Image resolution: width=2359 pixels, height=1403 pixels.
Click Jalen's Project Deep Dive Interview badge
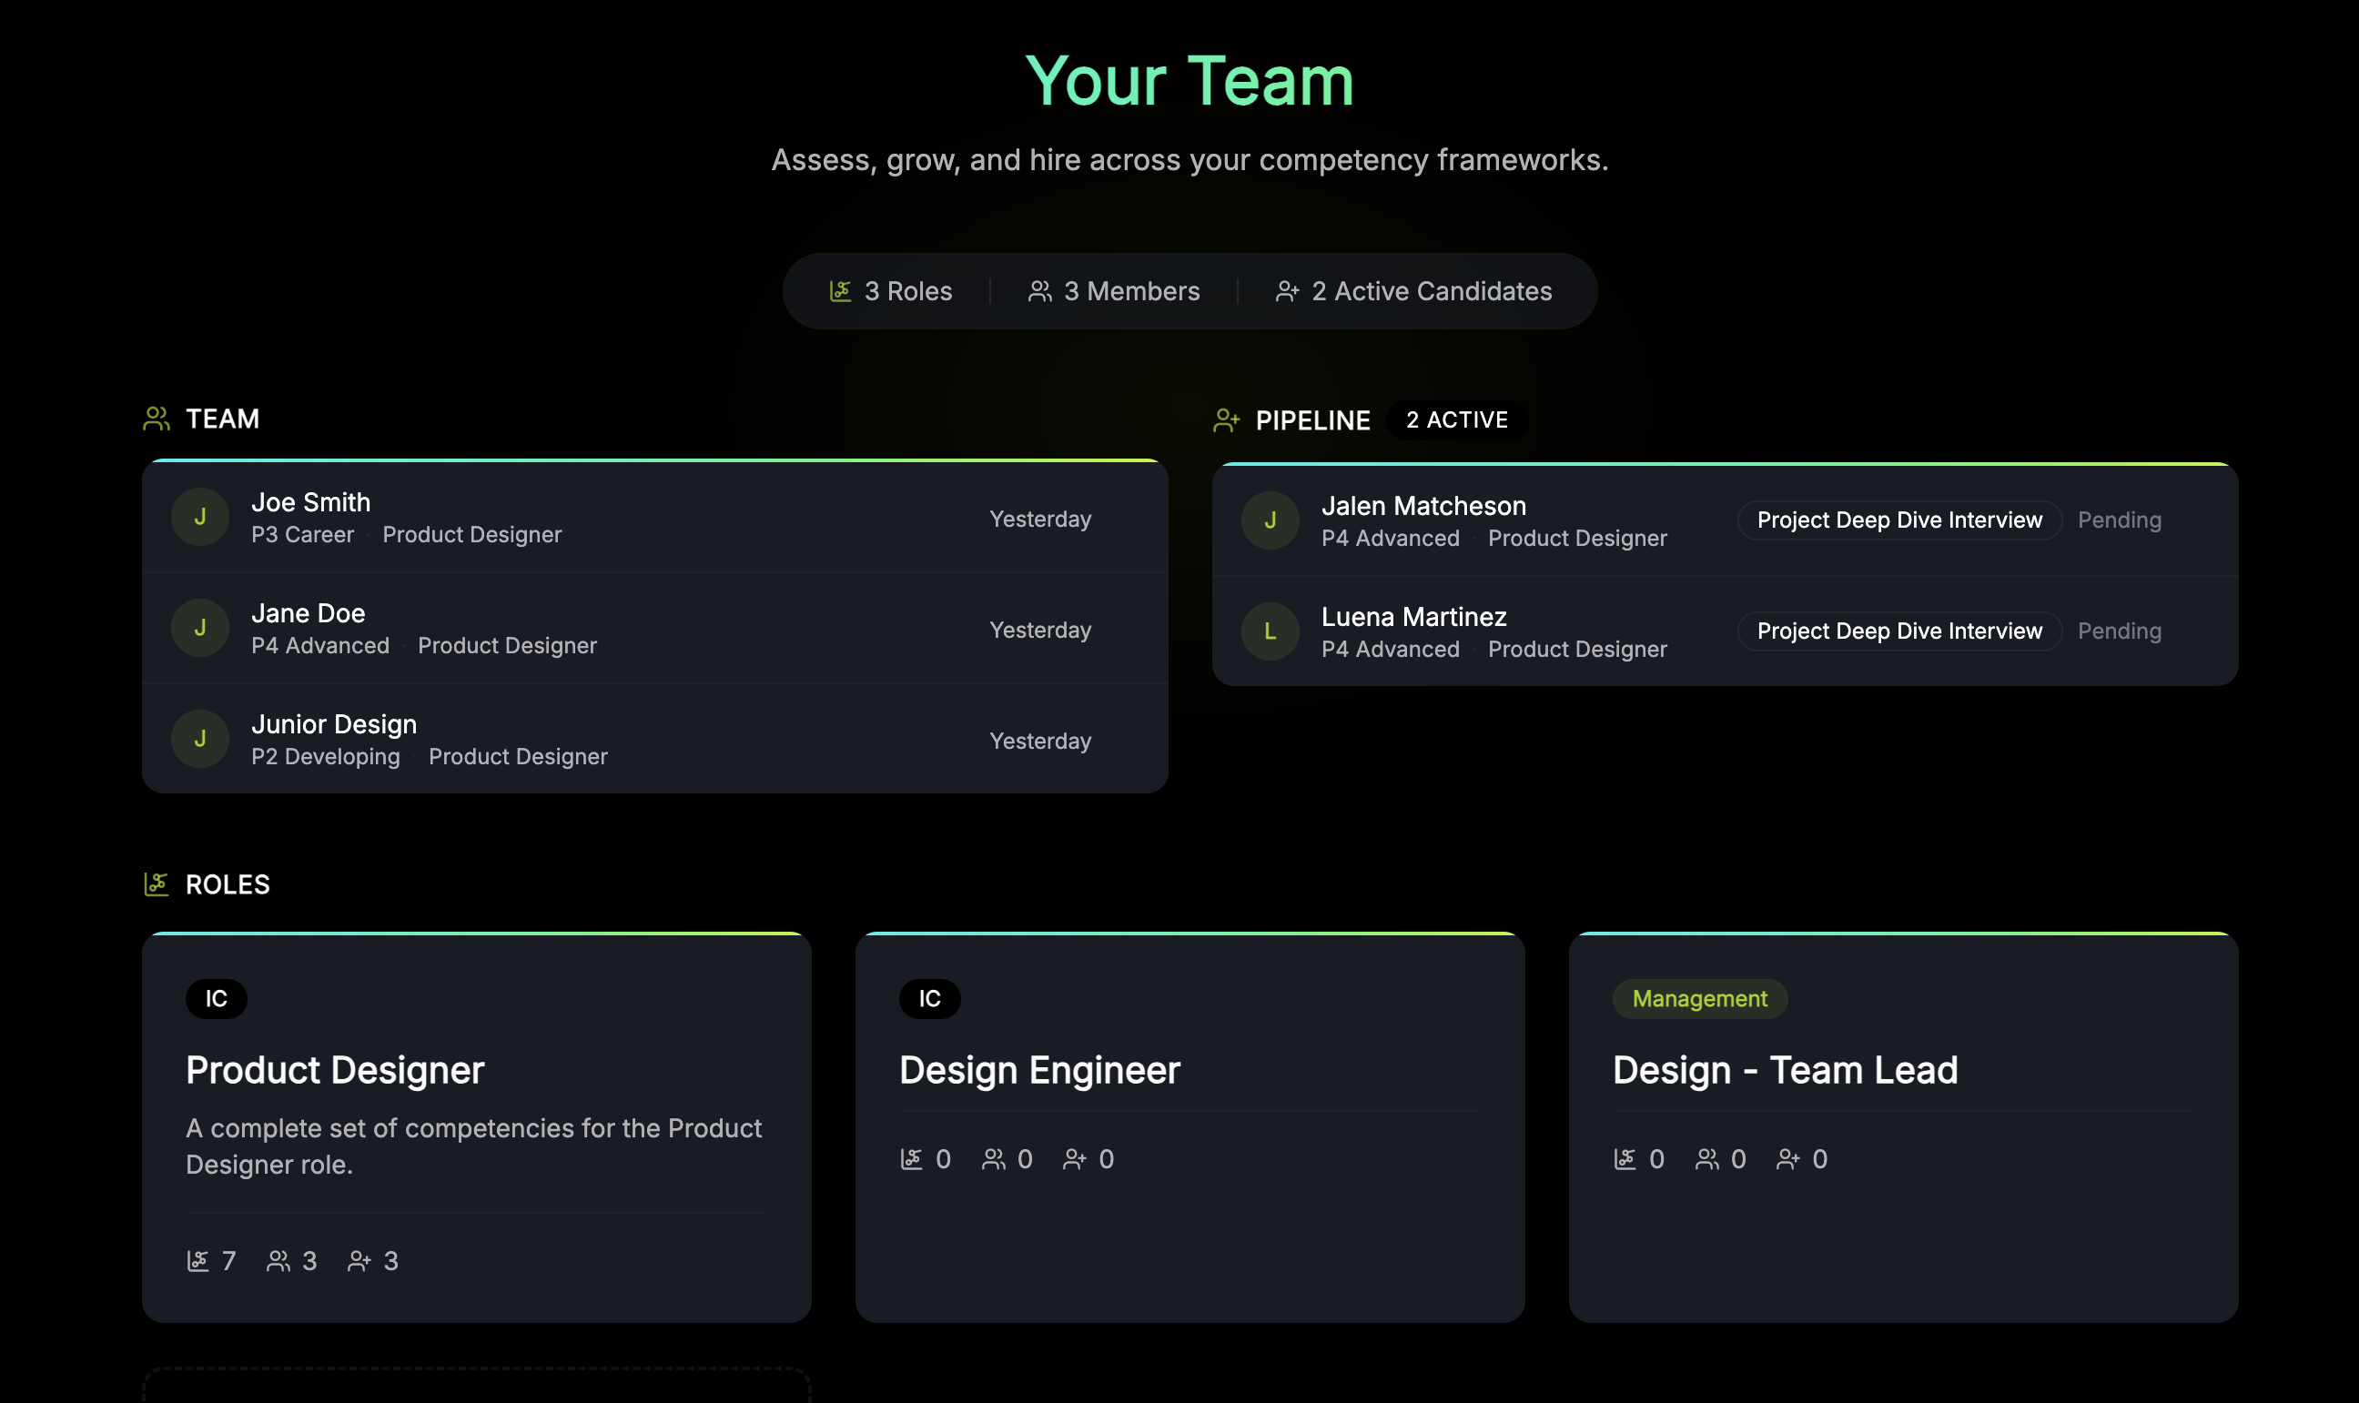(1899, 520)
